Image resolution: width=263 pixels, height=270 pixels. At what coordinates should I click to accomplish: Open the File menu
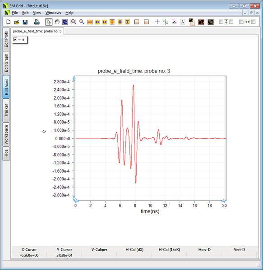[15, 13]
